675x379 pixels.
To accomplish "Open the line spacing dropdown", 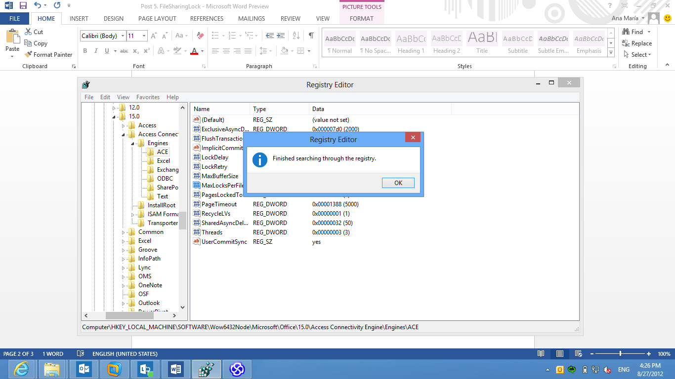I will [x=265, y=51].
